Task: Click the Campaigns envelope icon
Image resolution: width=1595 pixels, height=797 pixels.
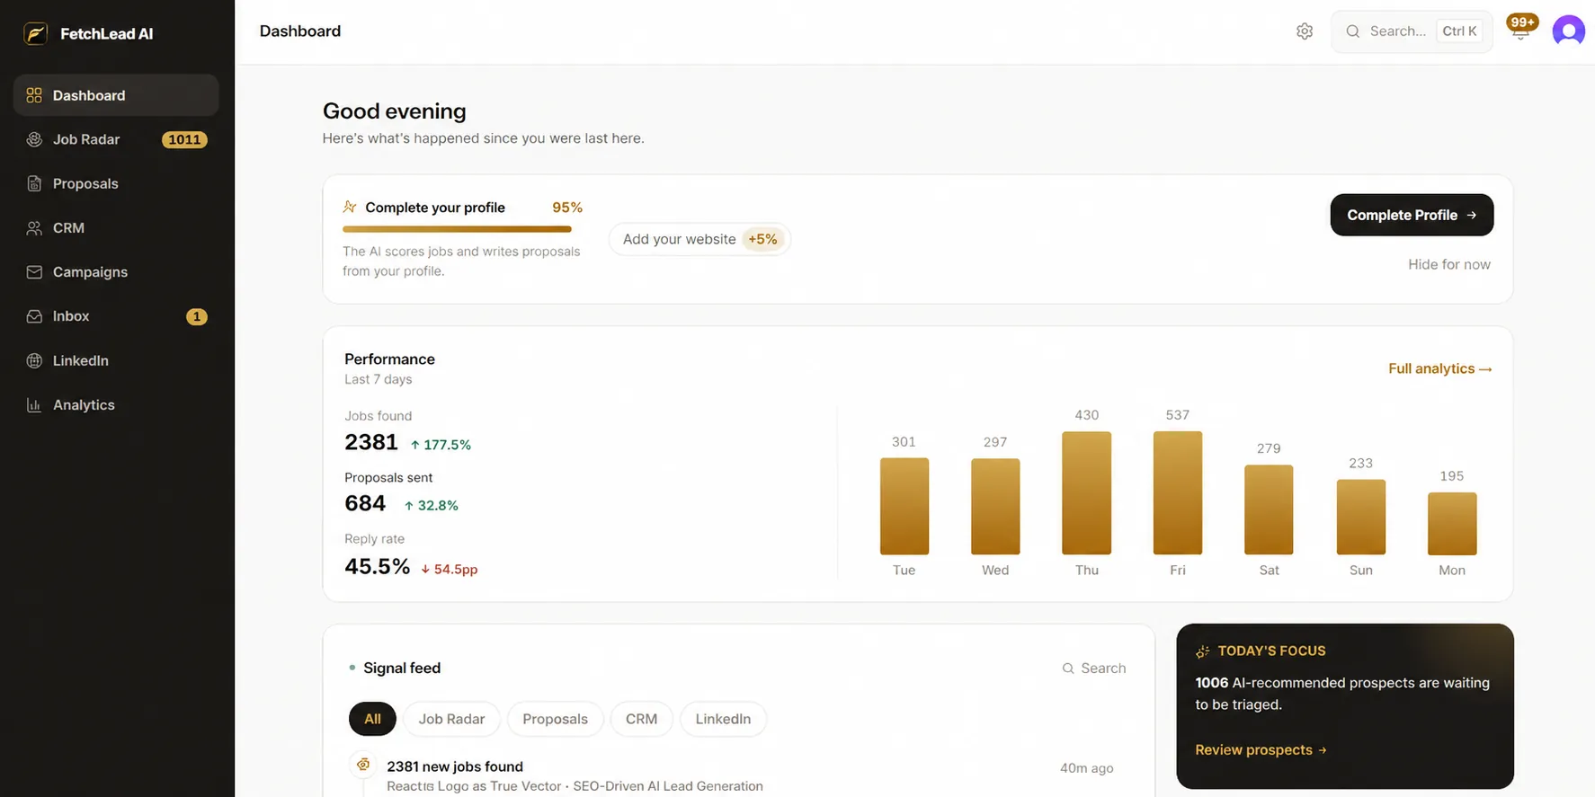Action: [x=34, y=272]
